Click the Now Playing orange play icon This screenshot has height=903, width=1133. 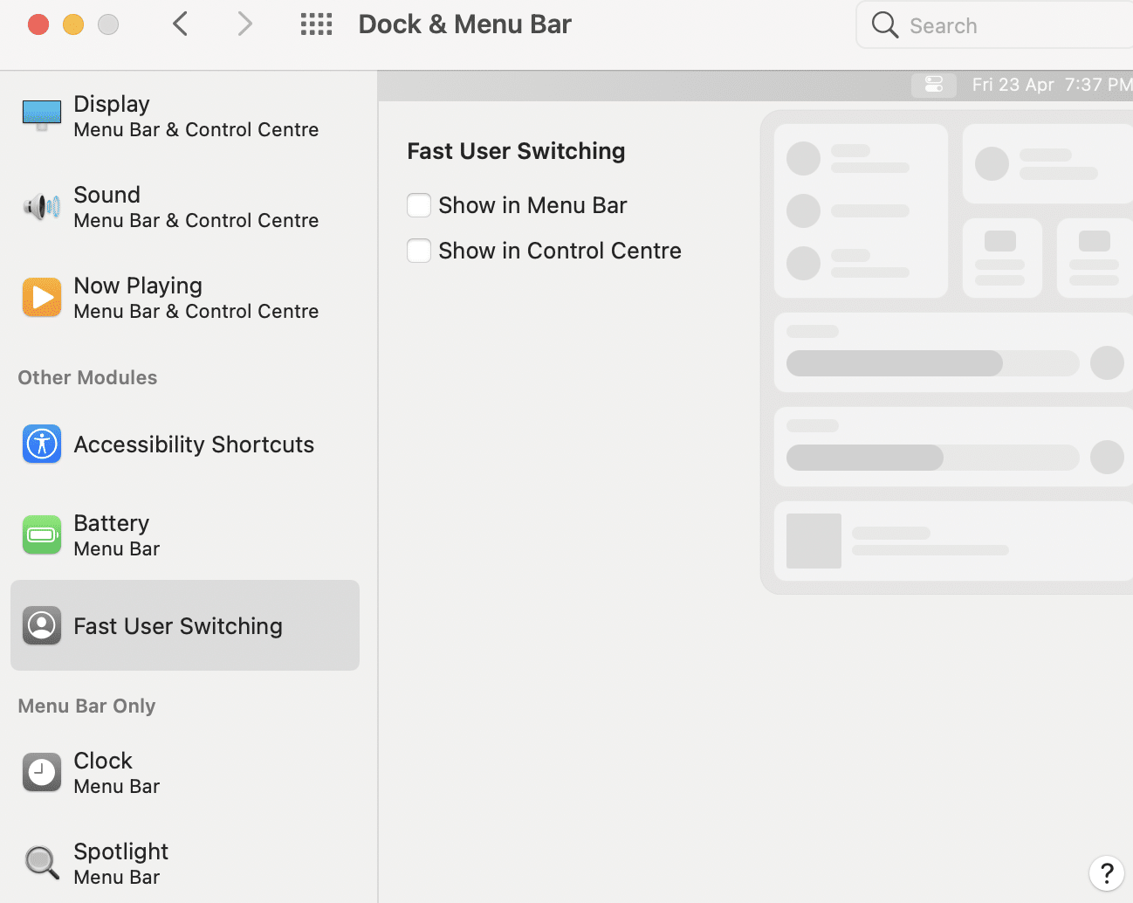pyautogui.click(x=42, y=297)
